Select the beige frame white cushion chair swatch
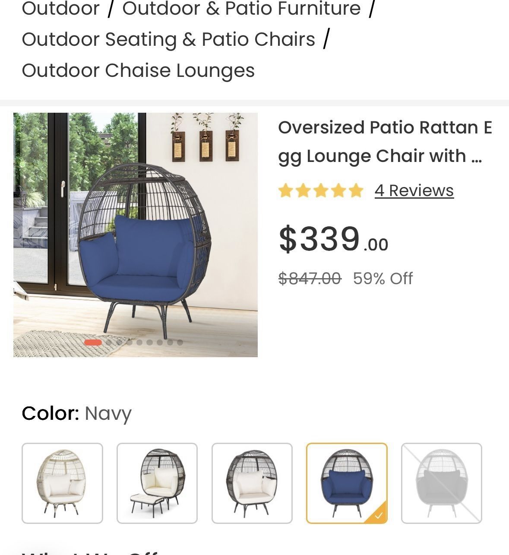The image size is (509, 555). click(62, 483)
